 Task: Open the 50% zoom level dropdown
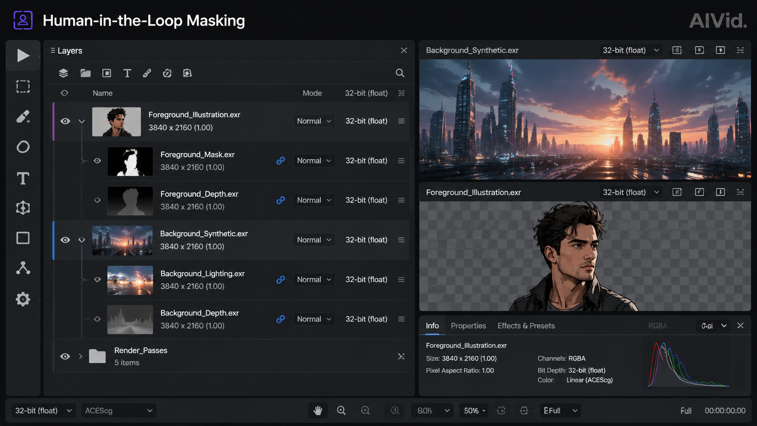coord(474,411)
